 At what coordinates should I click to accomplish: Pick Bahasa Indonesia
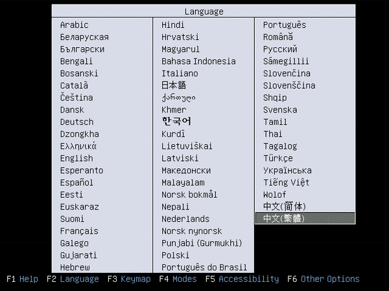click(198, 61)
